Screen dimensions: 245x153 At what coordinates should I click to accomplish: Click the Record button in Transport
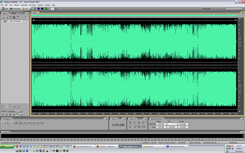click(x=42, y=122)
